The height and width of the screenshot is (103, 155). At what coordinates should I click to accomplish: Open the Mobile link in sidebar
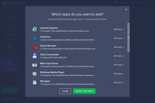pos(10,99)
